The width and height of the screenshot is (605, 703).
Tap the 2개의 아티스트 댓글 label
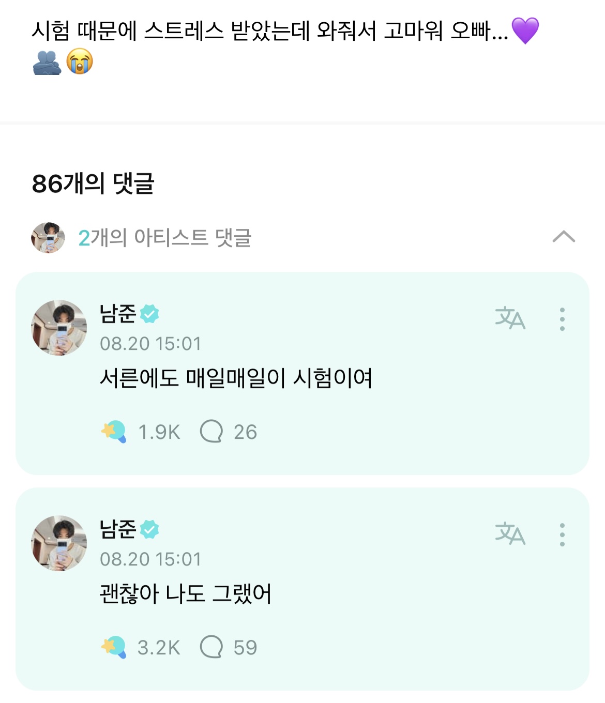[164, 238]
